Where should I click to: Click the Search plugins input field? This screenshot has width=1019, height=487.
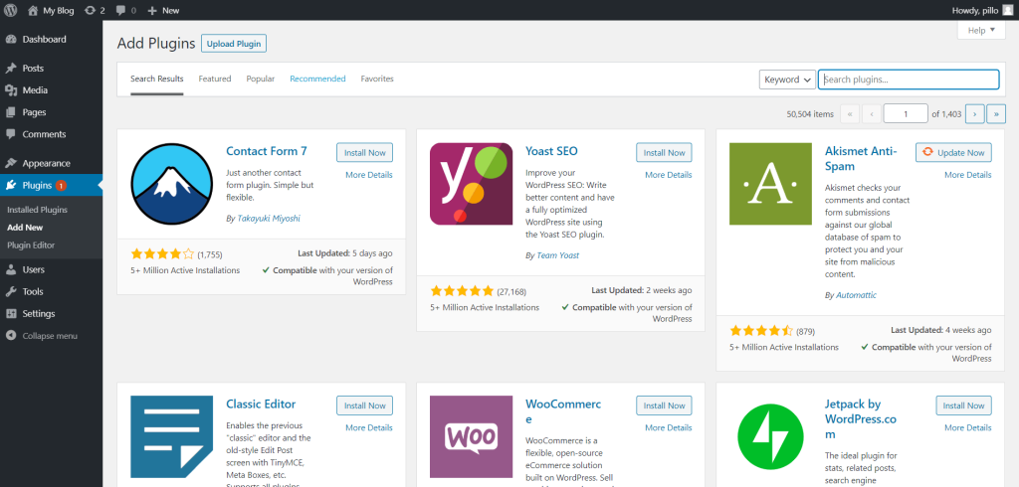[x=909, y=80]
